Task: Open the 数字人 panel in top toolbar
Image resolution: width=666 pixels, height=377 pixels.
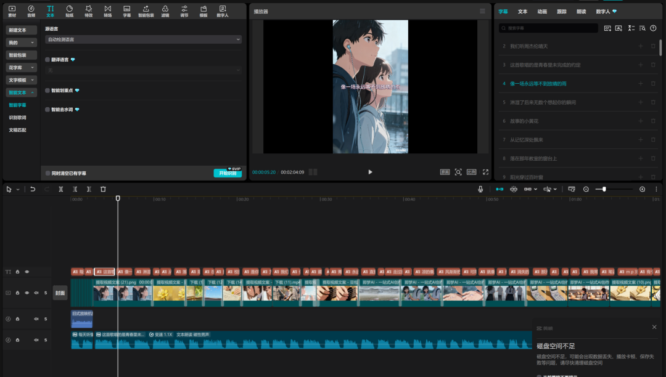Action: (223, 11)
